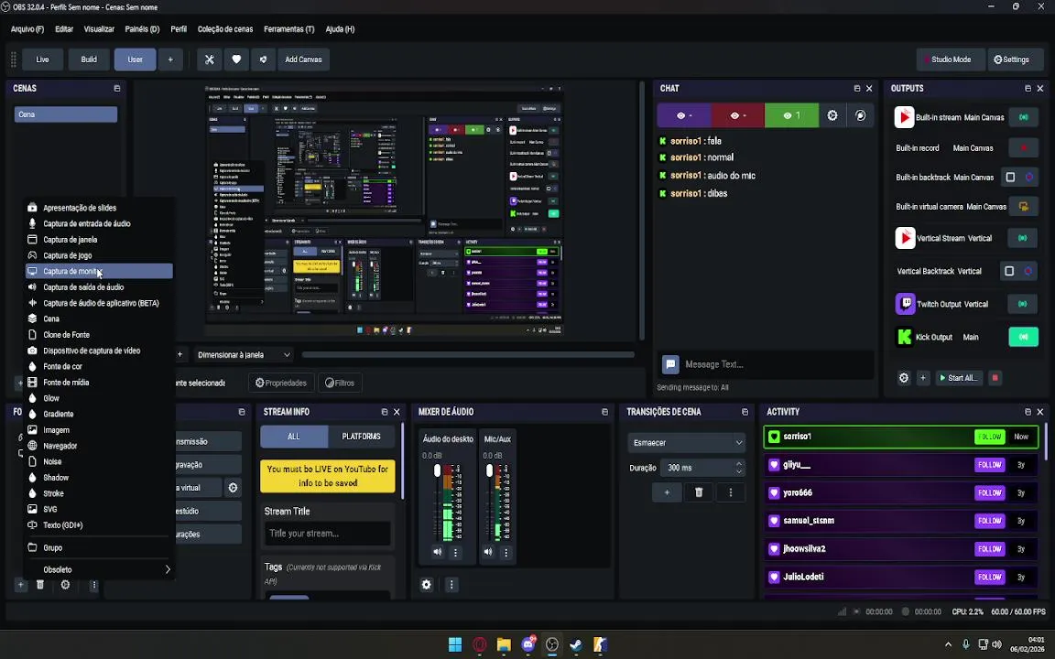Undock the Cenas panel
The height and width of the screenshot is (659, 1055).
117,88
